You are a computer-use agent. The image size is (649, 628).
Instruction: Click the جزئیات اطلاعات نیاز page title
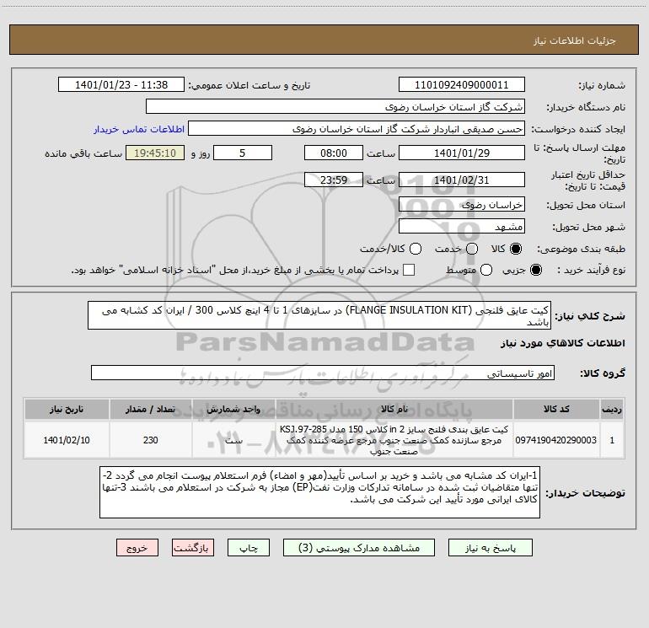point(575,40)
